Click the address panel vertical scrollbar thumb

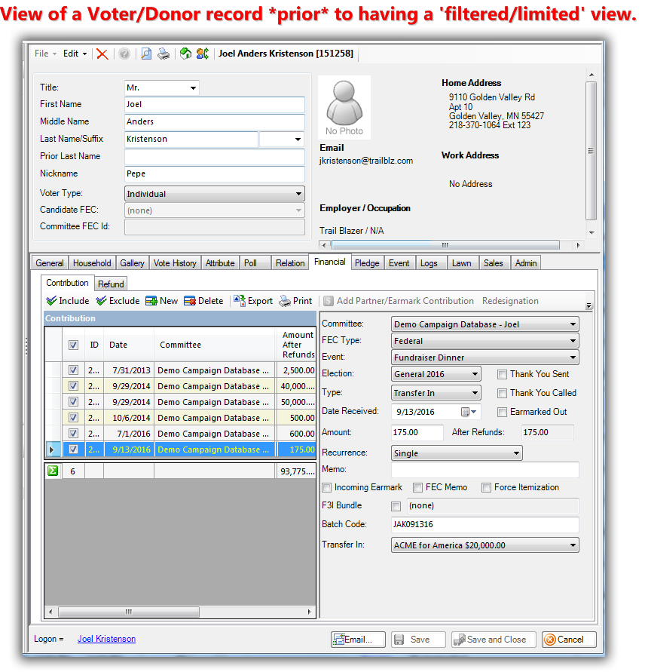[591, 151]
